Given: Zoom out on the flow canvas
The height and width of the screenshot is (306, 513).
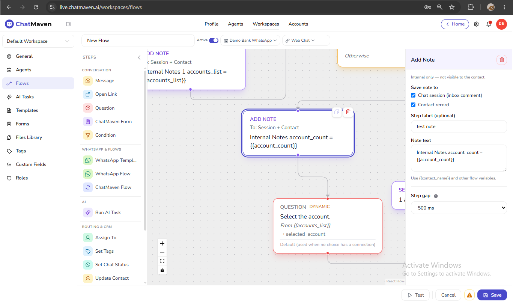Looking at the screenshot, I should coord(162,252).
